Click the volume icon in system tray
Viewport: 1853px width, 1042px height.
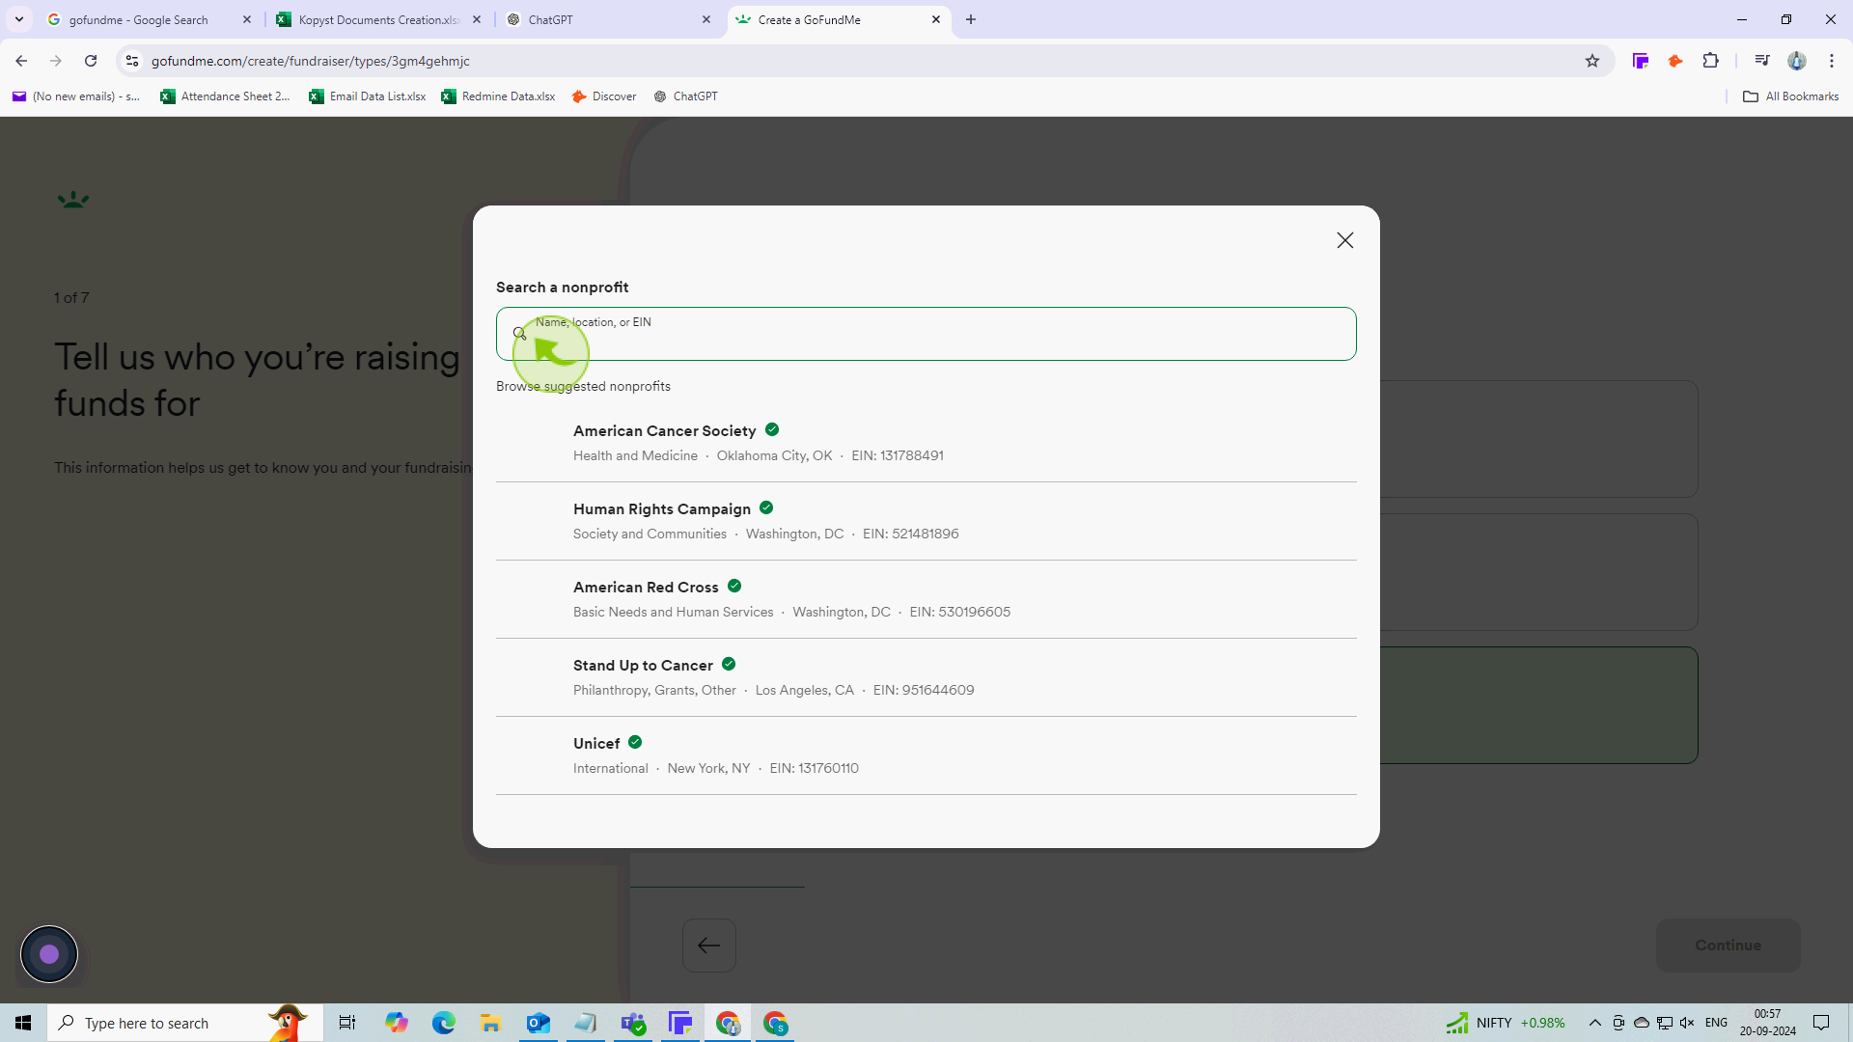[1687, 1023]
